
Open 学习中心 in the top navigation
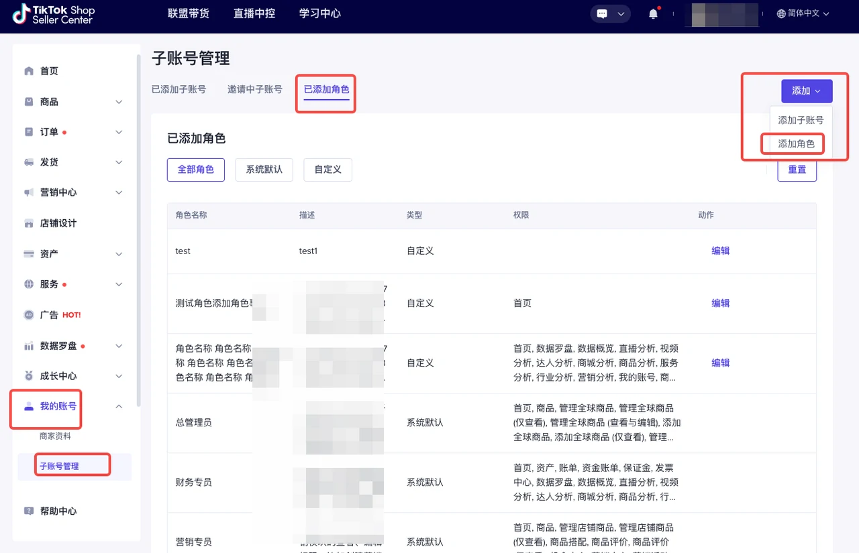tap(319, 14)
